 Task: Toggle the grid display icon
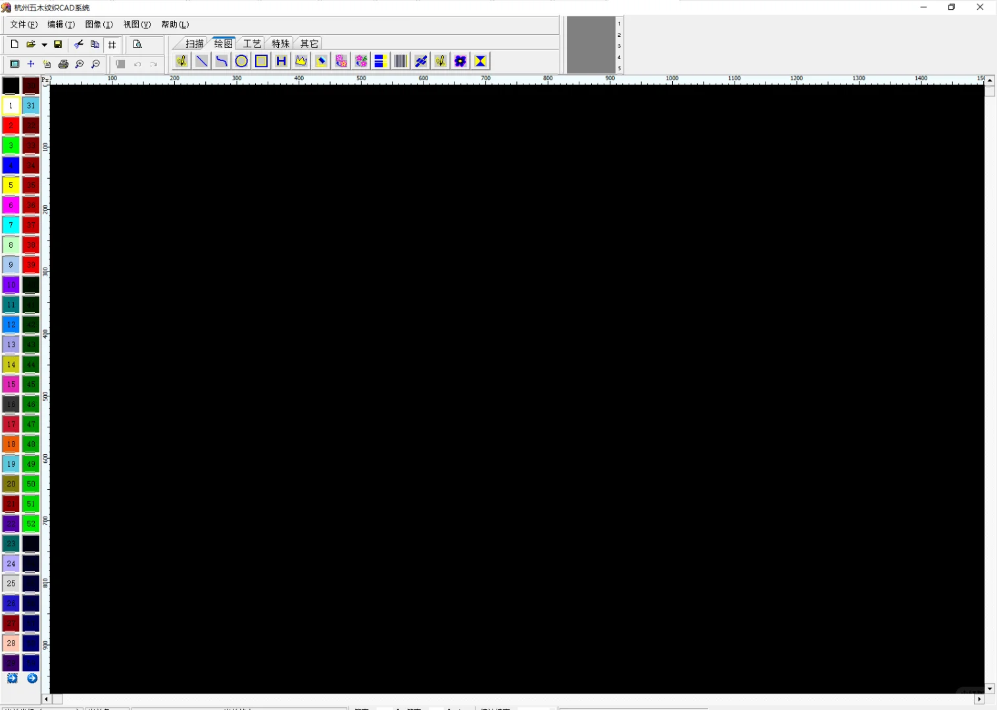point(112,44)
